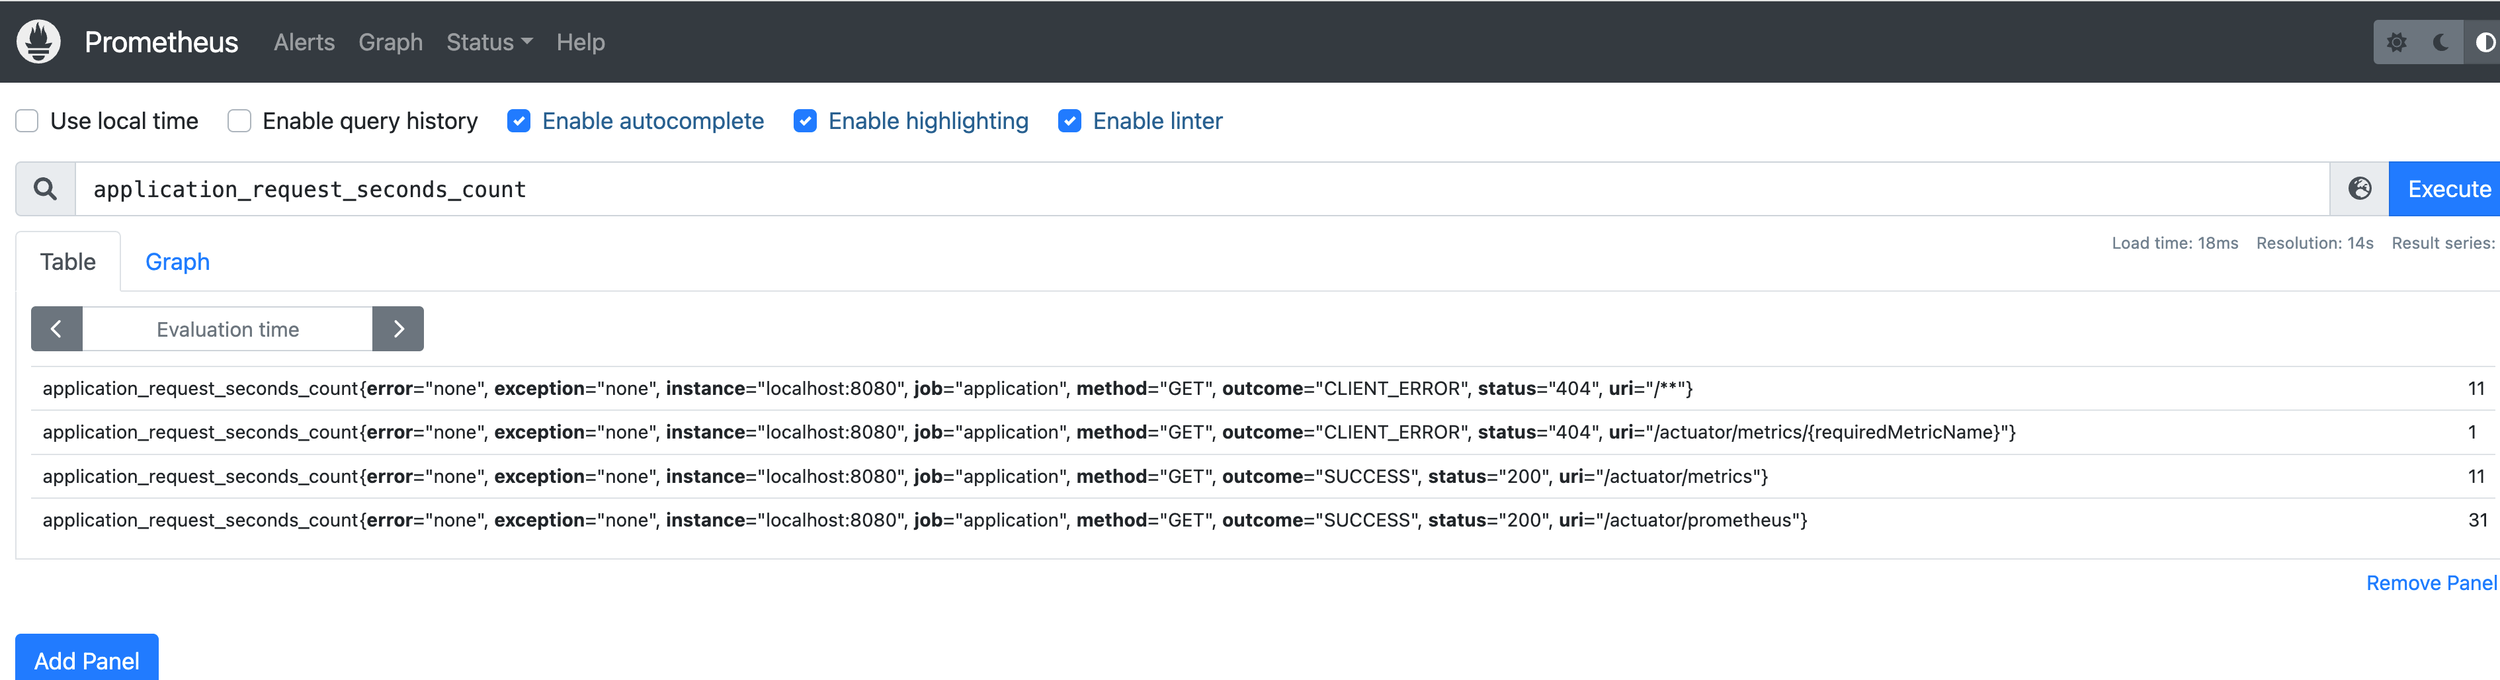Image resolution: width=2500 pixels, height=680 pixels.
Task: Click the Load time: 18ms text
Action: (x=2175, y=243)
